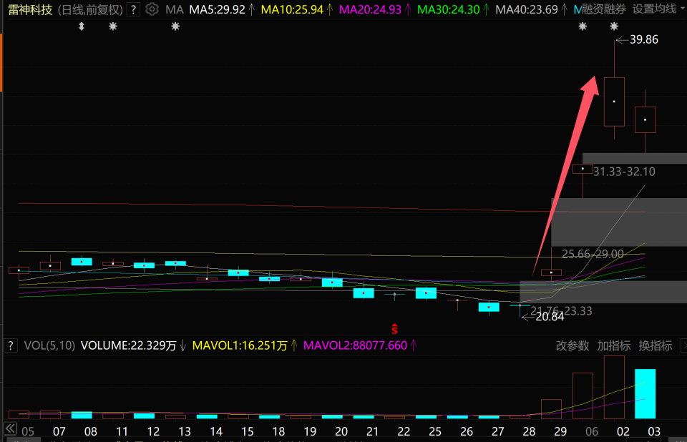Click date 22 on the time axis
687x442 pixels.
pos(404,431)
